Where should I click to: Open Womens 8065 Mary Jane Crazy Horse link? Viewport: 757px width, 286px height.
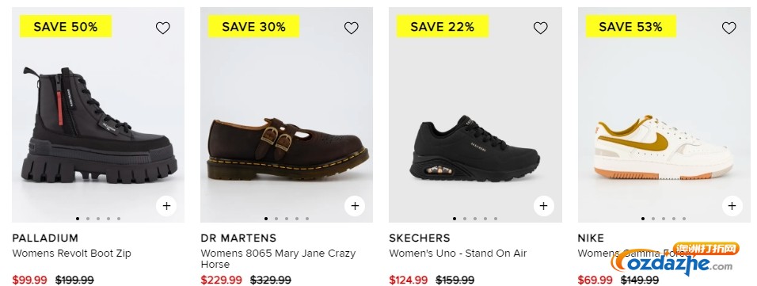point(278,258)
